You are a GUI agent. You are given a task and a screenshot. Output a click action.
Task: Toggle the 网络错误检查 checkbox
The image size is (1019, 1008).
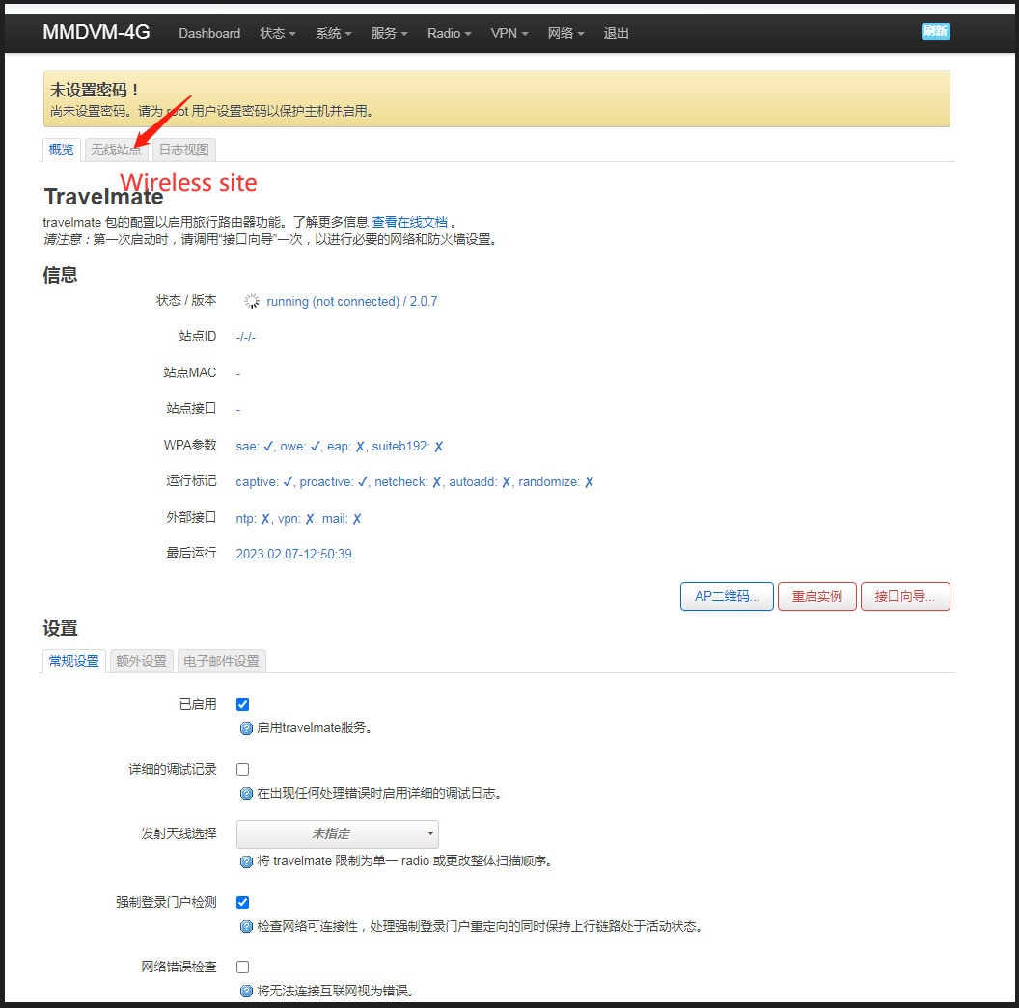click(243, 967)
